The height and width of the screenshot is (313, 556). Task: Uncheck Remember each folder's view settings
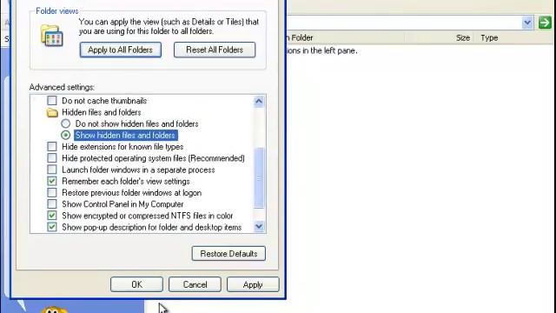[52, 182]
